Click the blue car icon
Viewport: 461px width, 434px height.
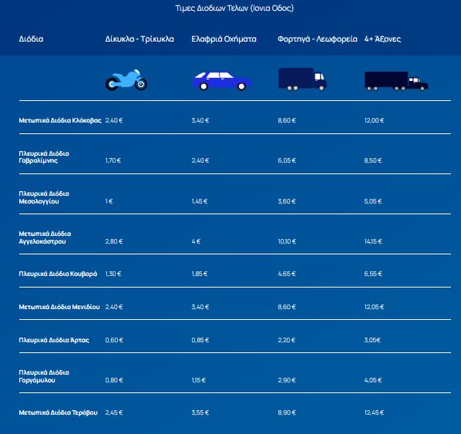point(221,81)
